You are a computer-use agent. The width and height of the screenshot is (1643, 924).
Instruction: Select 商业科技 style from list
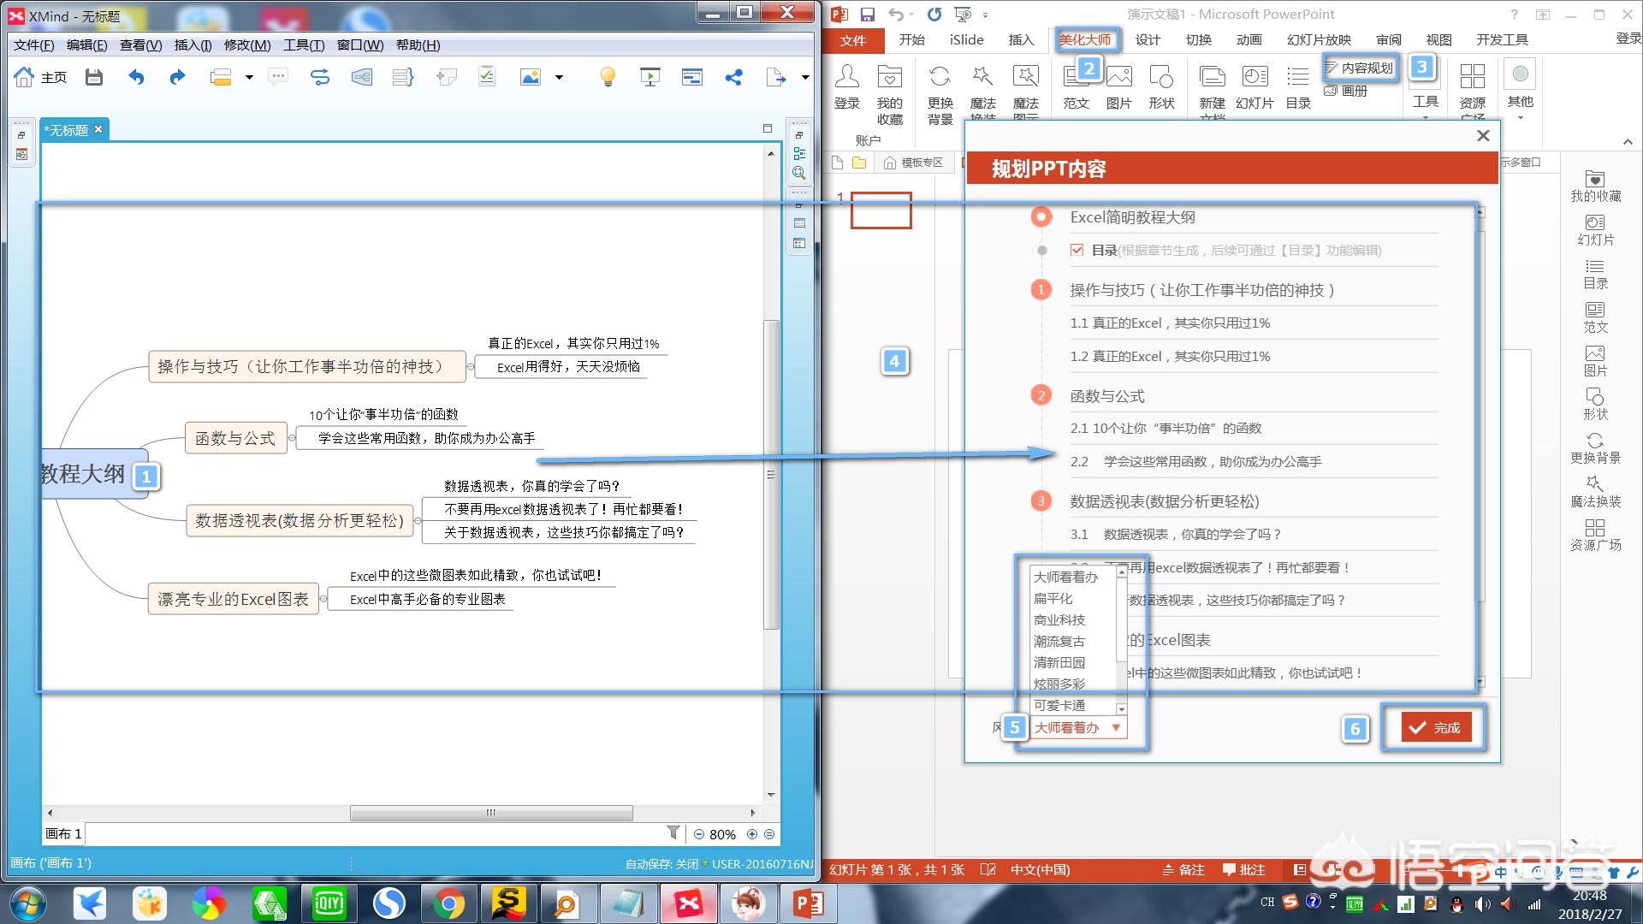pyautogui.click(x=1059, y=620)
